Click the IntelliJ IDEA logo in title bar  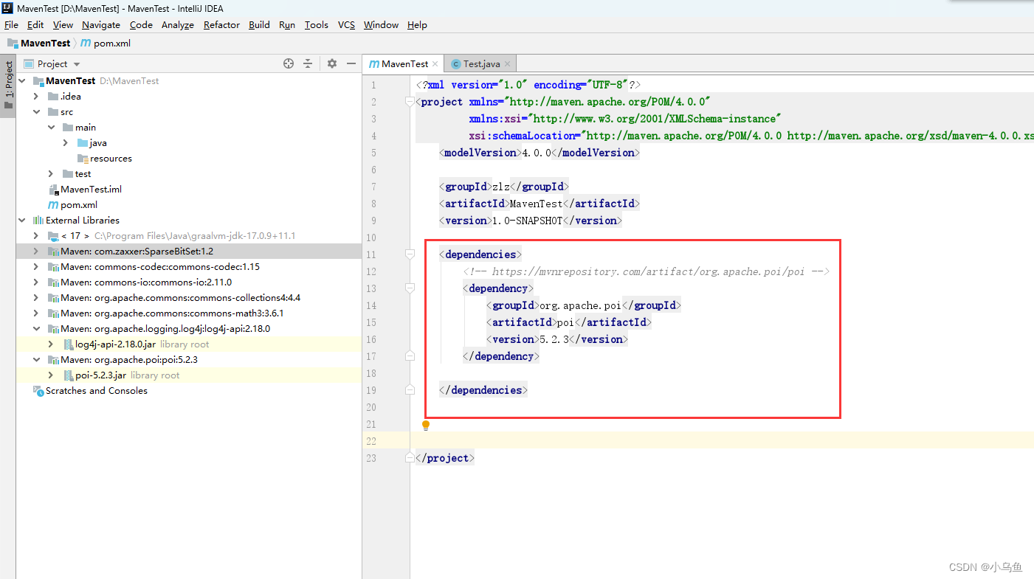[8, 8]
